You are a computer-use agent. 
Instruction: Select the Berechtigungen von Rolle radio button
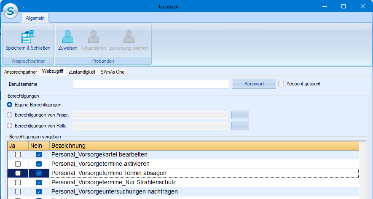[10, 126]
